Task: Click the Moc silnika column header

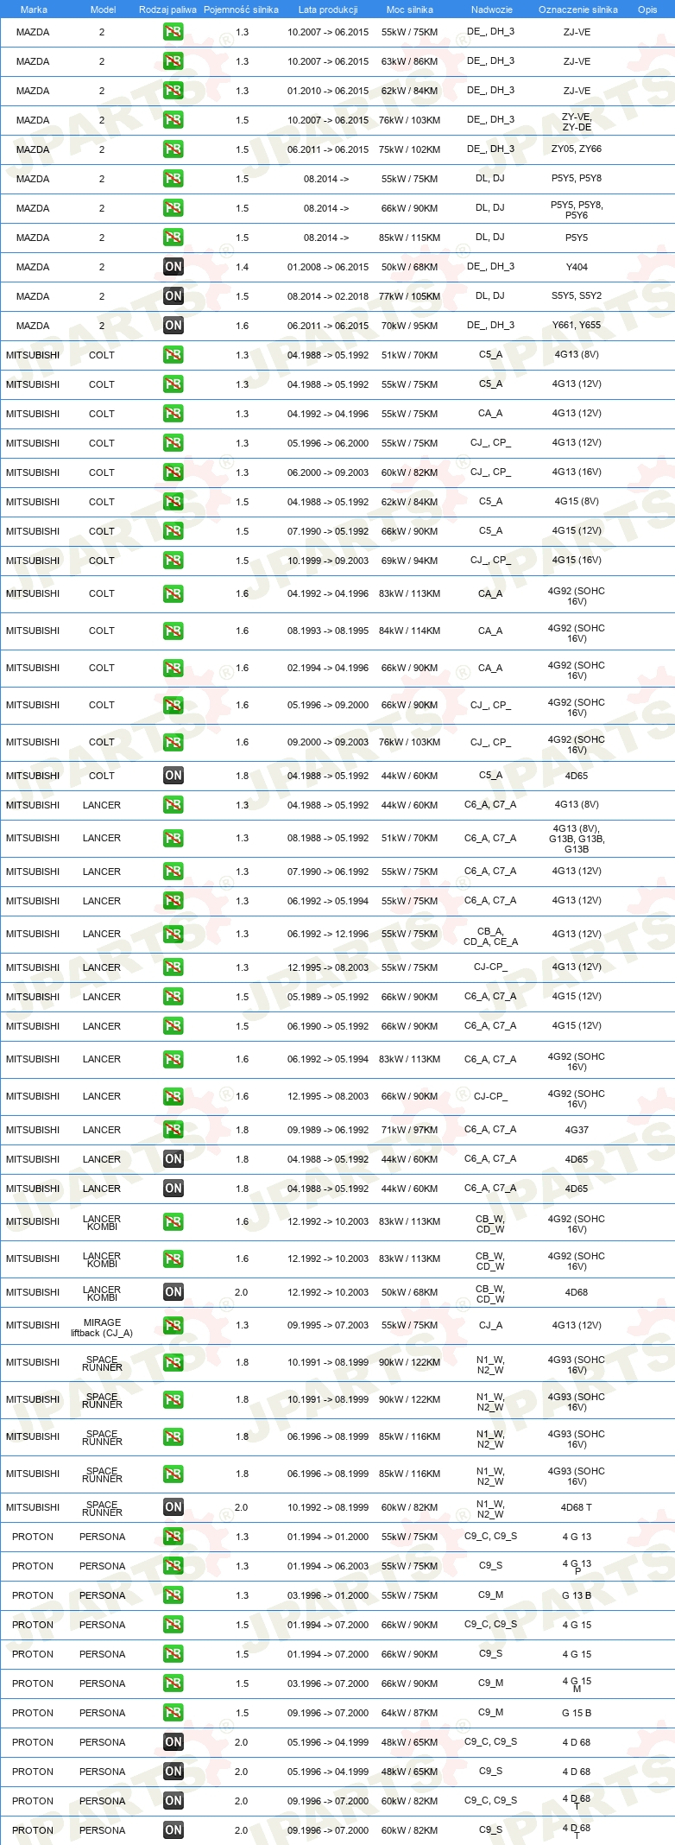Action: [x=410, y=10]
